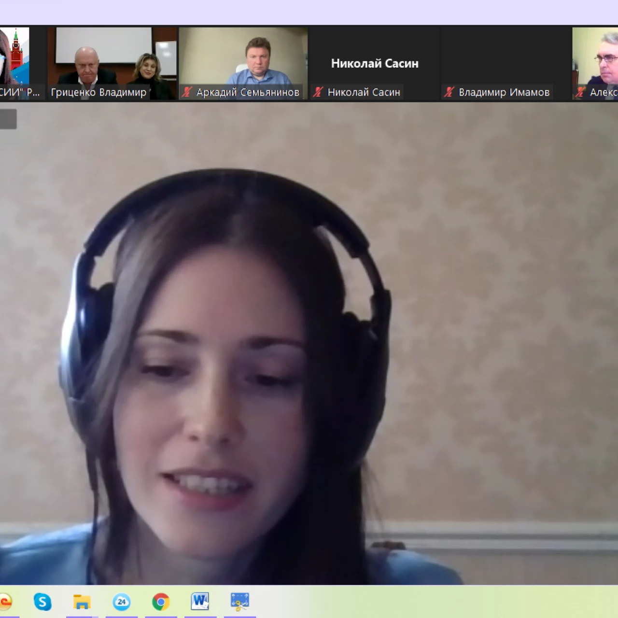
Task: Open Skype from the taskbar
Action: click(x=42, y=602)
